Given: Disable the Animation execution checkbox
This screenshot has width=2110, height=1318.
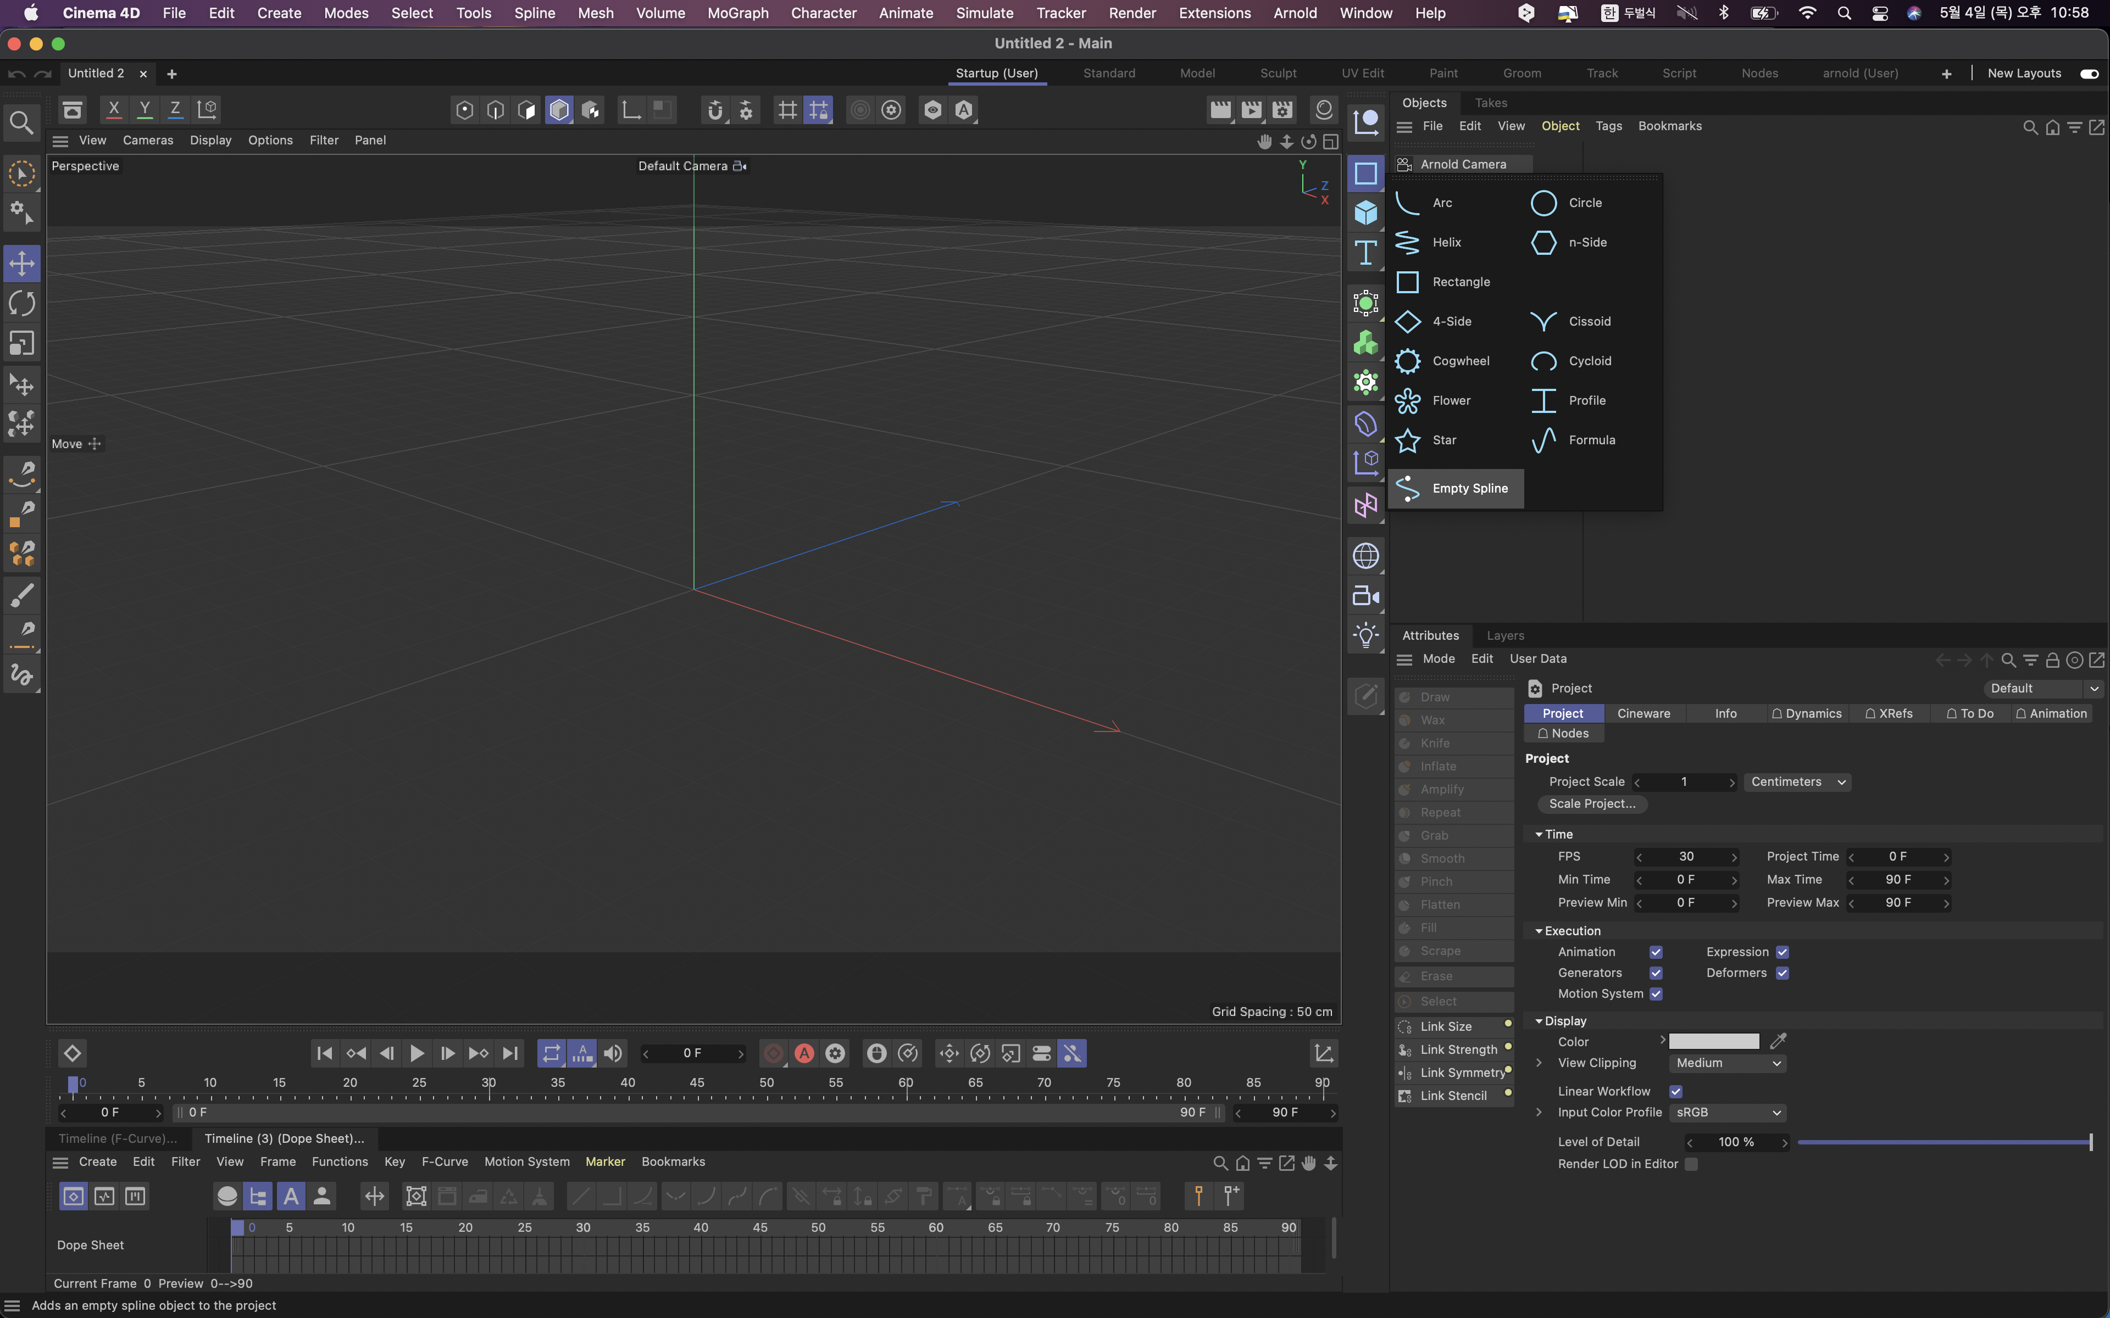Looking at the screenshot, I should [x=1656, y=952].
